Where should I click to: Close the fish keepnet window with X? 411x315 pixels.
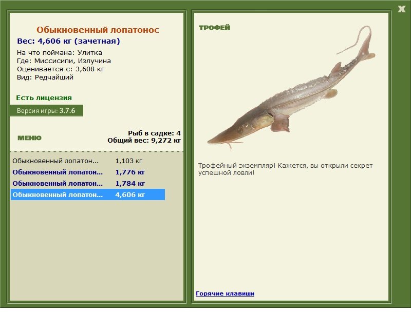point(401,9)
